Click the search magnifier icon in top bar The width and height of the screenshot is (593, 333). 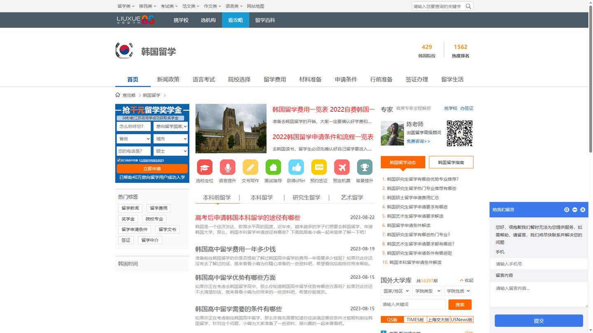(468, 6)
